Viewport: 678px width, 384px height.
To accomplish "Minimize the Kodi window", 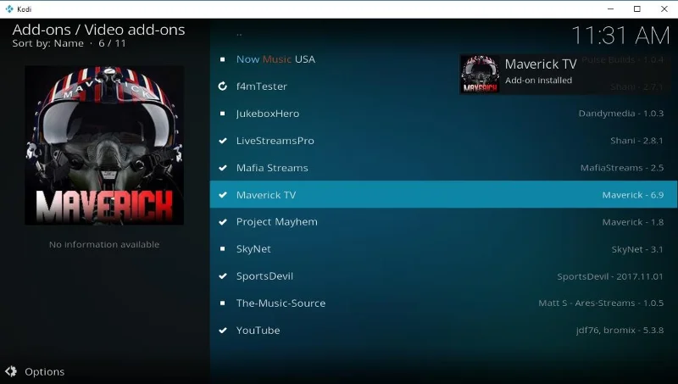I will (610, 8).
